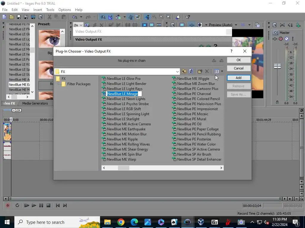The width and height of the screenshot is (305, 228).
Task: Click the Open project folder icon
Action: tap(12, 17)
